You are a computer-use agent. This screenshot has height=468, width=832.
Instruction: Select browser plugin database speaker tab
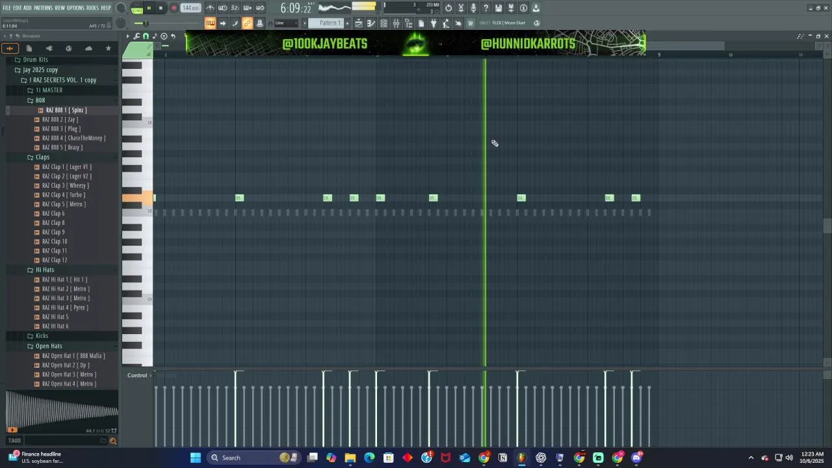pos(49,48)
